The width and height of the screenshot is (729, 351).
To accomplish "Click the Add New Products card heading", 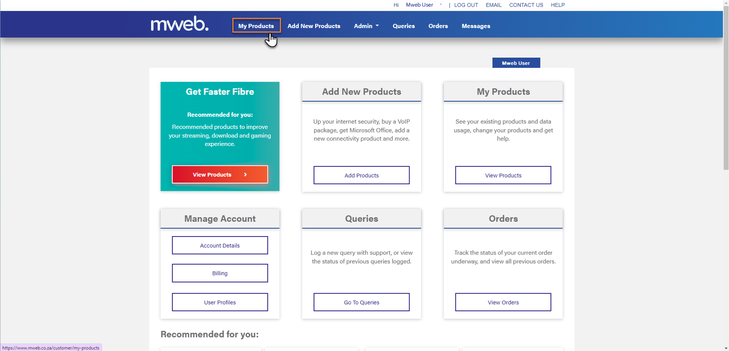I will pyautogui.click(x=361, y=92).
